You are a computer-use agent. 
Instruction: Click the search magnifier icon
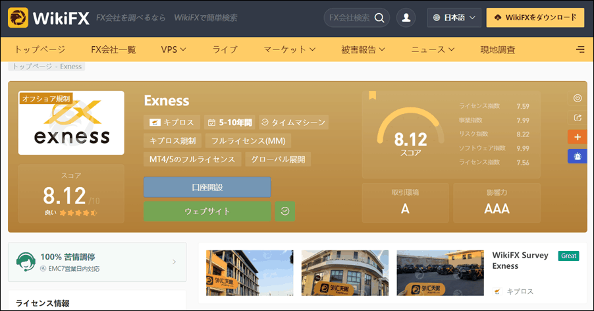coord(379,18)
